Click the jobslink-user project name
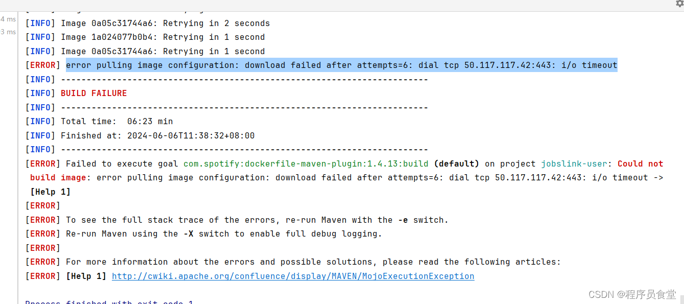This screenshot has width=684, height=304. [574, 163]
